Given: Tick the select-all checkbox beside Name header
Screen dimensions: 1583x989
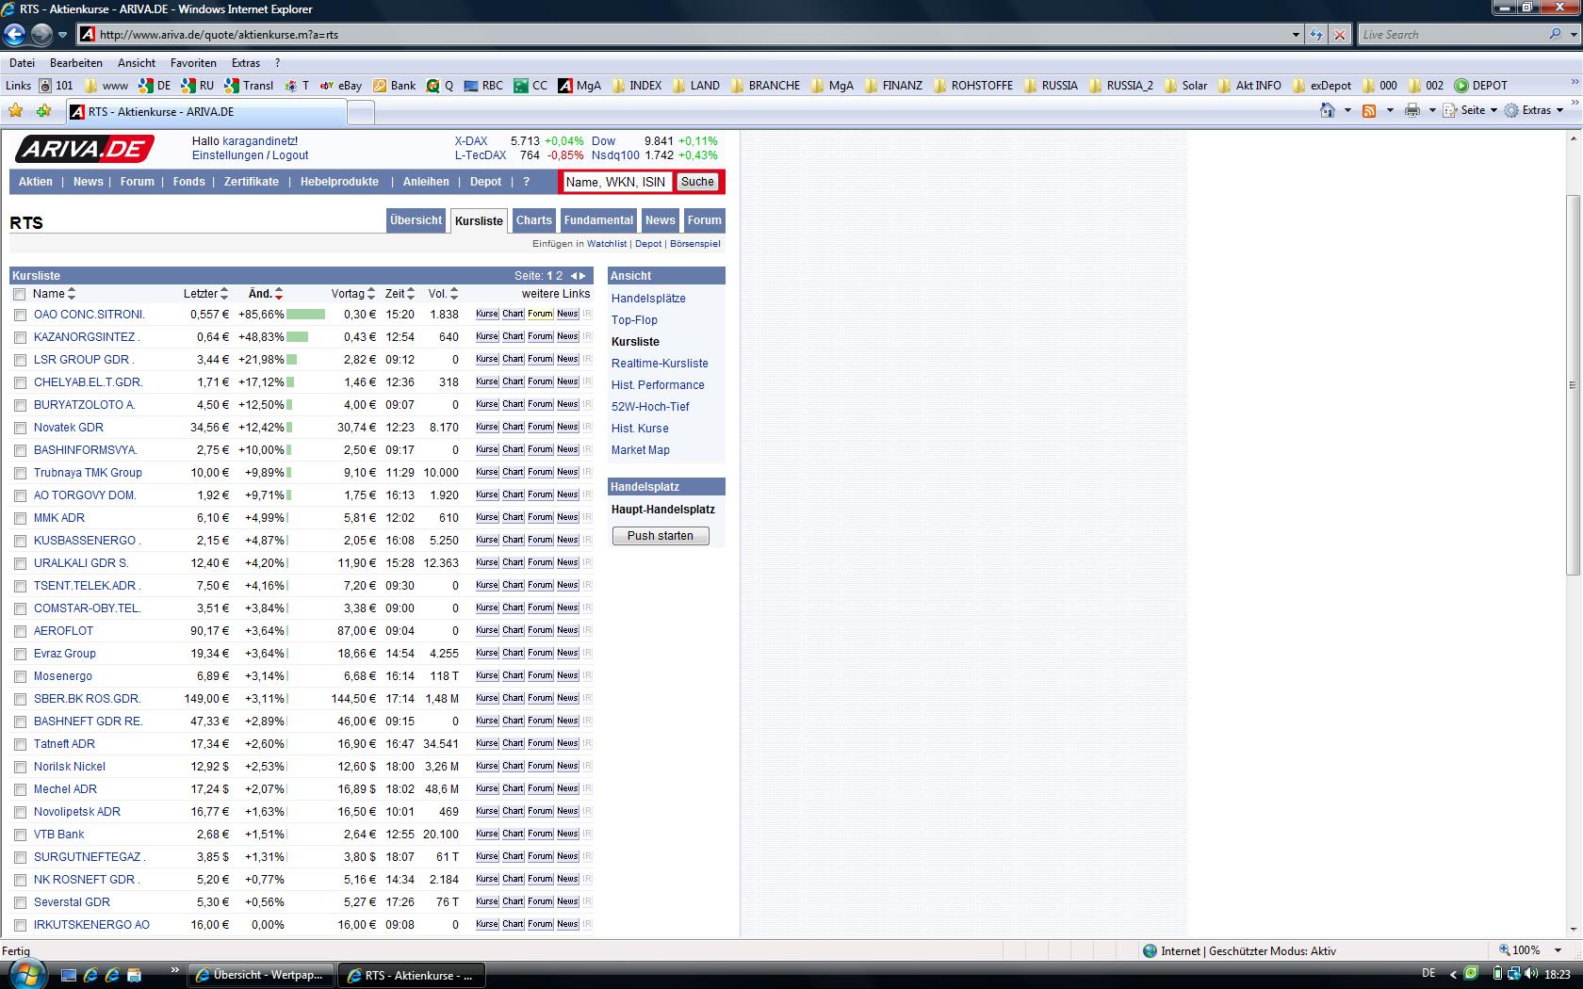Looking at the screenshot, I should coord(20,294).
